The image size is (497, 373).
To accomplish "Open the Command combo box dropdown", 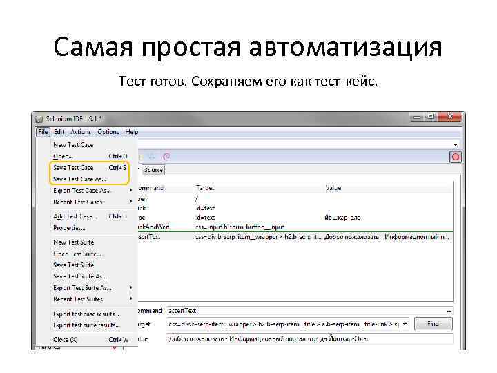I will pos(449,311).
